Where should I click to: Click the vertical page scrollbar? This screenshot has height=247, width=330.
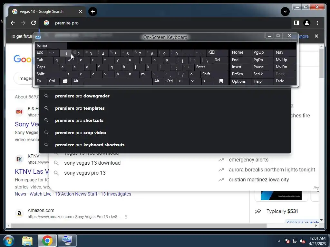pyautogui.click(x=321, y=63)
